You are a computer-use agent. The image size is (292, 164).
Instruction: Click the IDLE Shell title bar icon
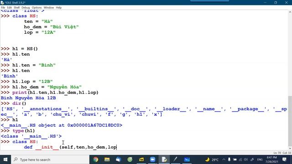[x=2, y=3]
